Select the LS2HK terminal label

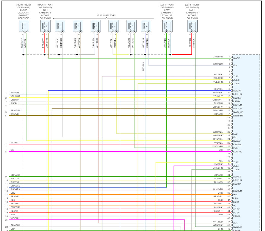click(x=237, y=101)
